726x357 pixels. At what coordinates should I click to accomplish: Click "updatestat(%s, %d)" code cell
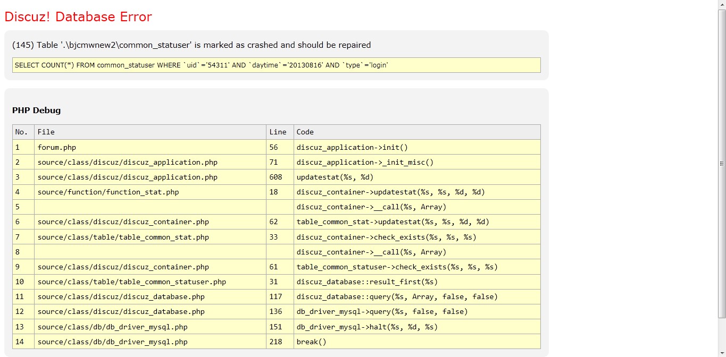(417, 177)
